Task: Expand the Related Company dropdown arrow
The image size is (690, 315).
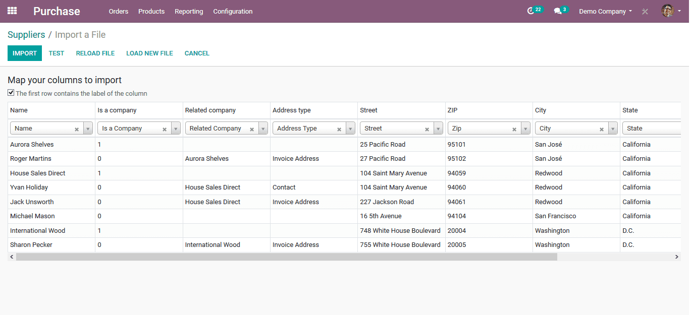Action: pyautogui.click(x=263, y=129)
